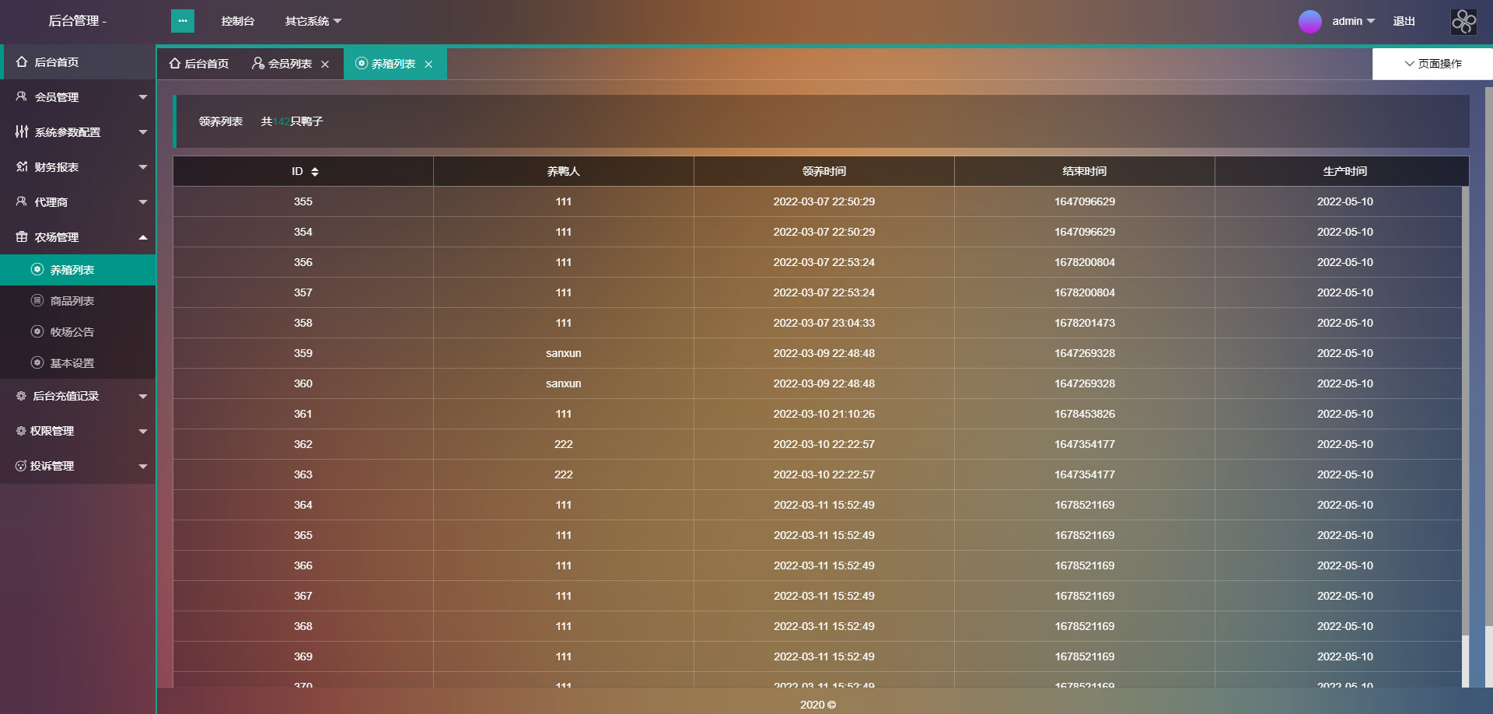Open the admin user dropdown

pos(1354,21)
